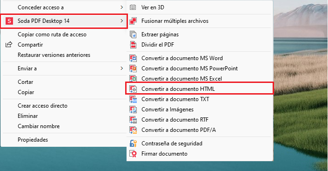Click the MS Word conversion icon

[133, 58]
